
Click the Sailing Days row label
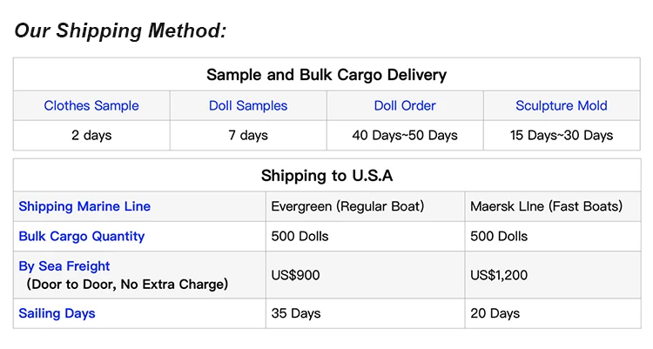tap(57, 313)
